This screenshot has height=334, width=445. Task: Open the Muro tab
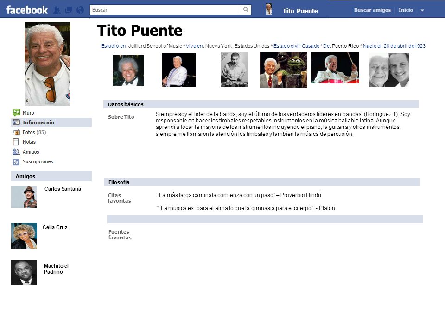point(28,113)
